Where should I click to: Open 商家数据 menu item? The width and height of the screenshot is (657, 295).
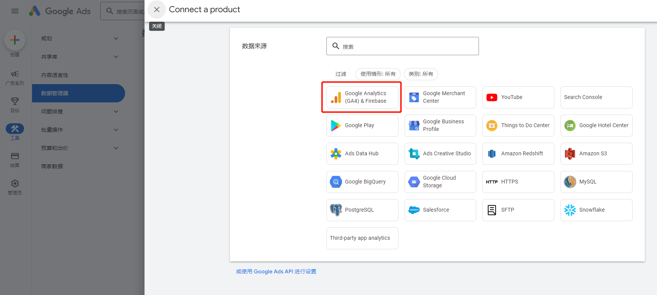click(x=79, y=166)
